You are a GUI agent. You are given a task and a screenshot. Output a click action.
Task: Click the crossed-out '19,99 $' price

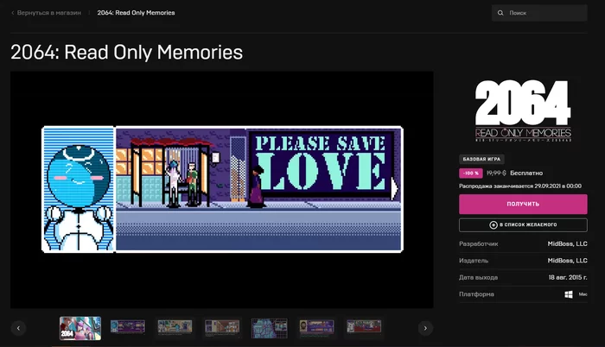coord(496,173)
